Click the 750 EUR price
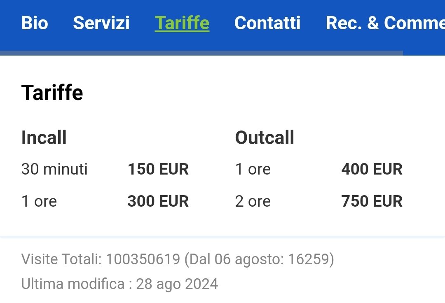The height and width of the screenshot is (303, 445). coord(372,201)
